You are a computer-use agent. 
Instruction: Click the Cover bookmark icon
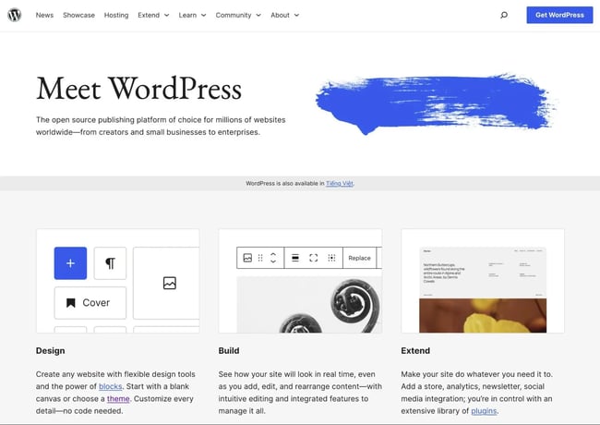point(71,303)
